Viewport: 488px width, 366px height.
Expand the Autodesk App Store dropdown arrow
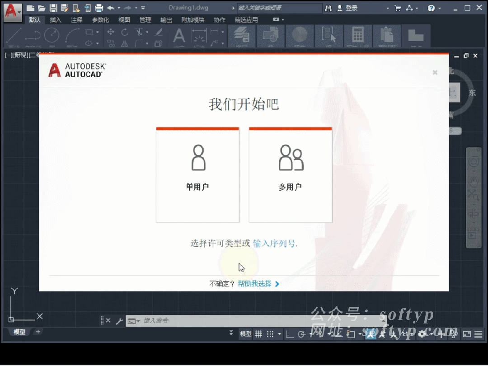(x=417, y=8)
